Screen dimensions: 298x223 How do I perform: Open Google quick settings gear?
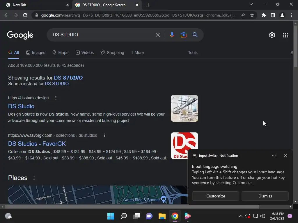coord(272,35)
